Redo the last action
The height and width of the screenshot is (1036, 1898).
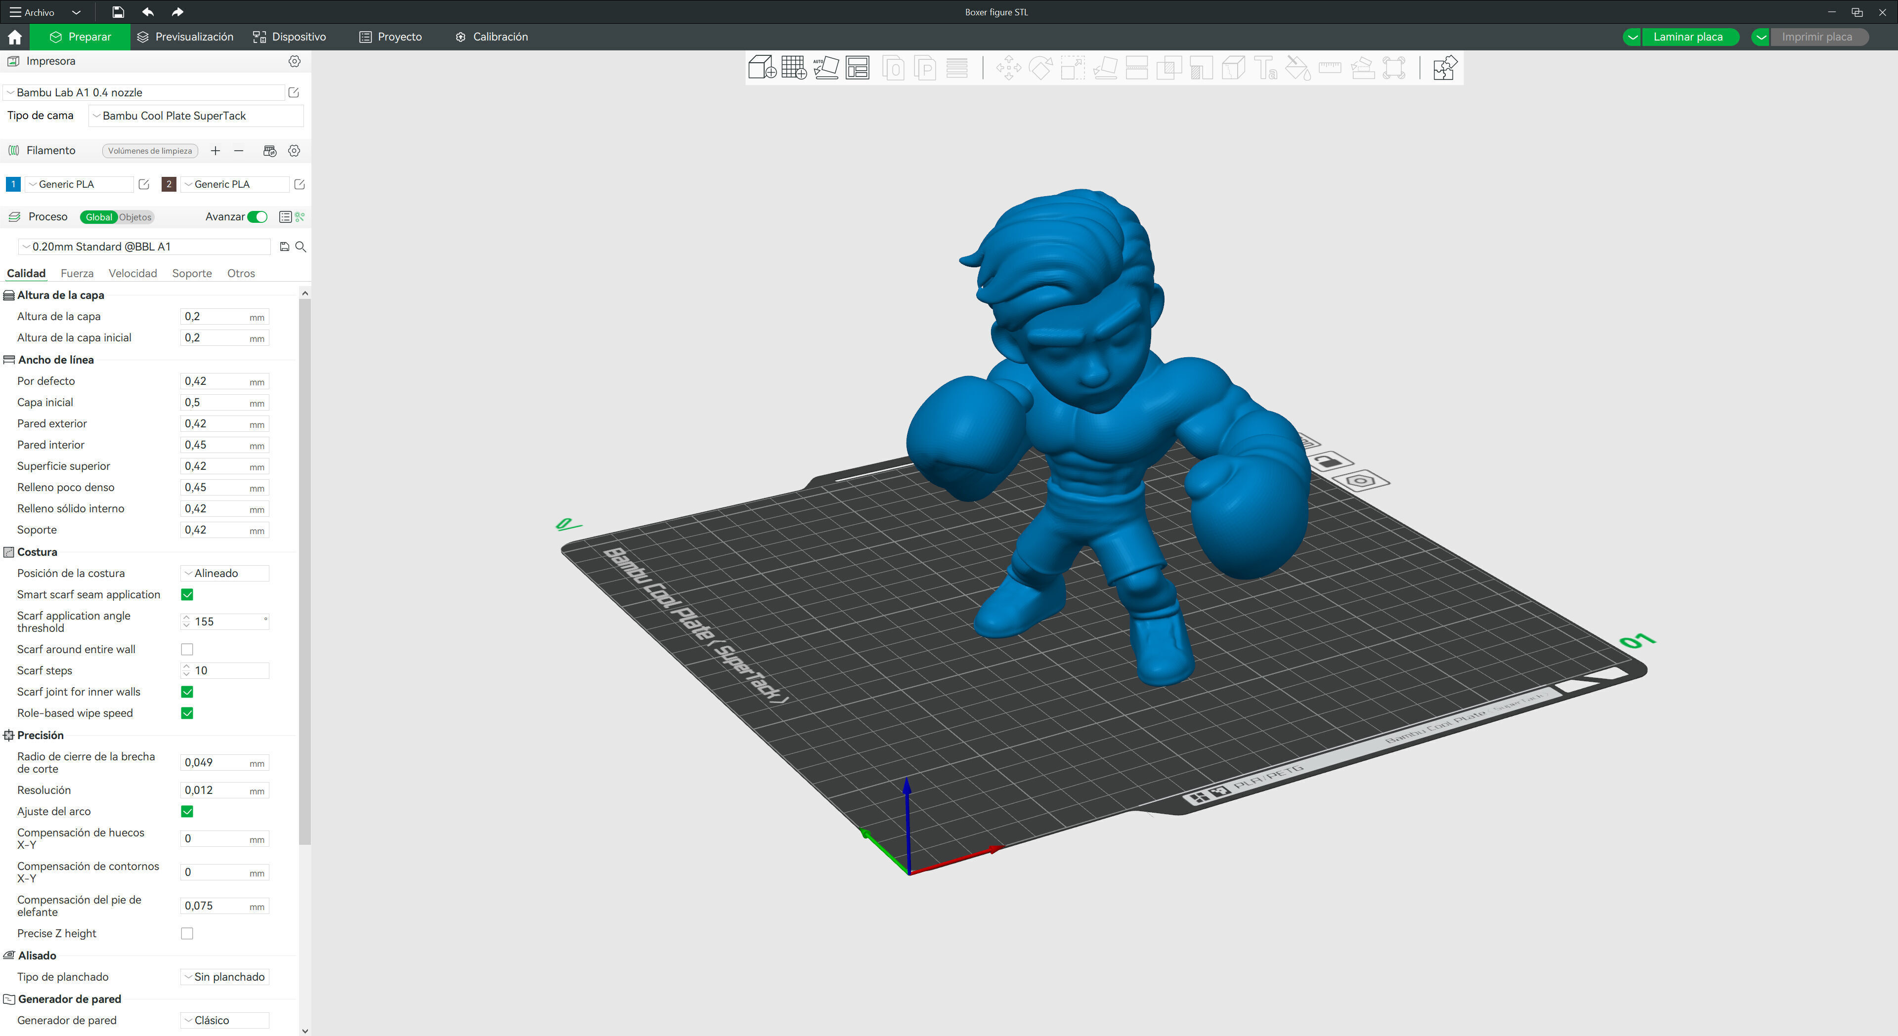(x=177, y=12)
